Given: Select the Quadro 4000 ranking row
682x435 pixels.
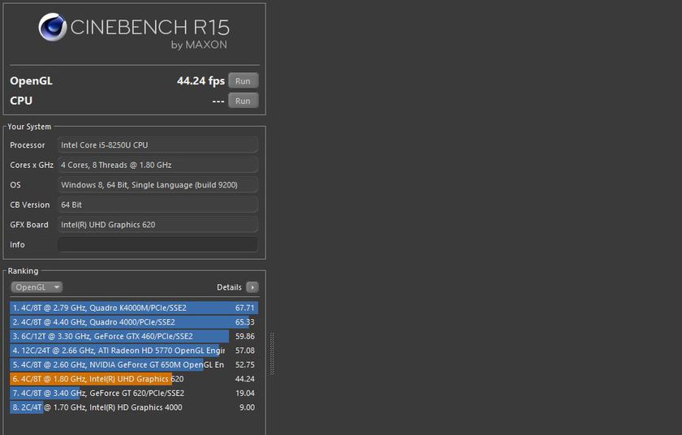Looking at the screenshot, I should [134, 322].
